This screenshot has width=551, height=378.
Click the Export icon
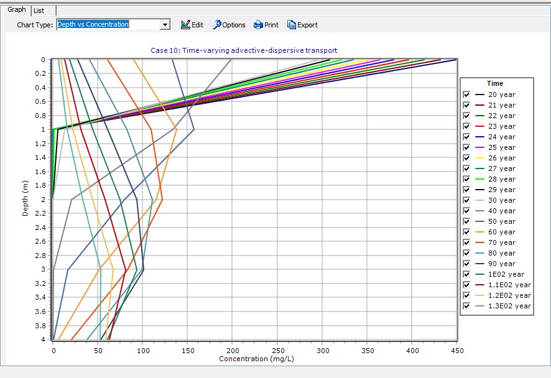point(292,25)
